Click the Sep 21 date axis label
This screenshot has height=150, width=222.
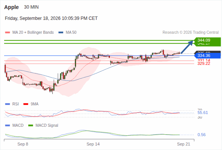[x=184, y=144]
